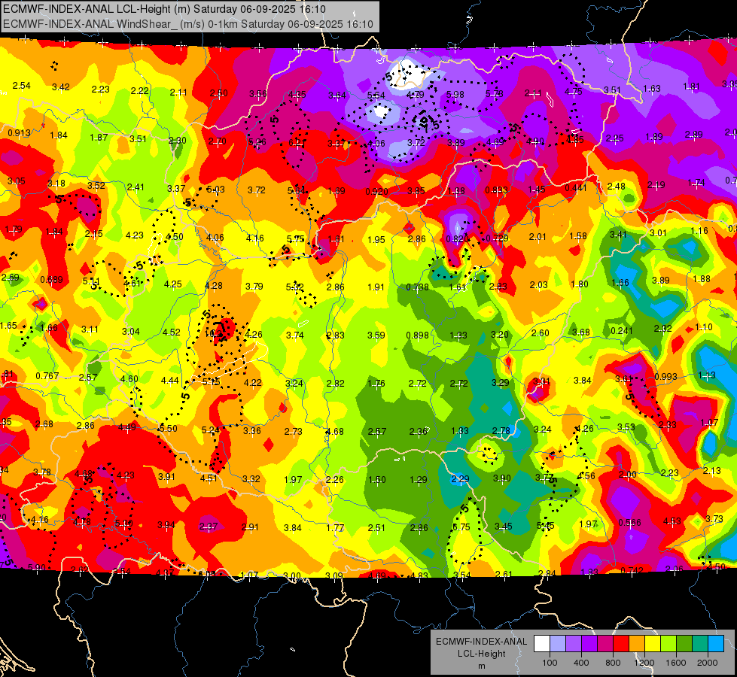Click the wind shear value "2.13"

coord(712,471)
